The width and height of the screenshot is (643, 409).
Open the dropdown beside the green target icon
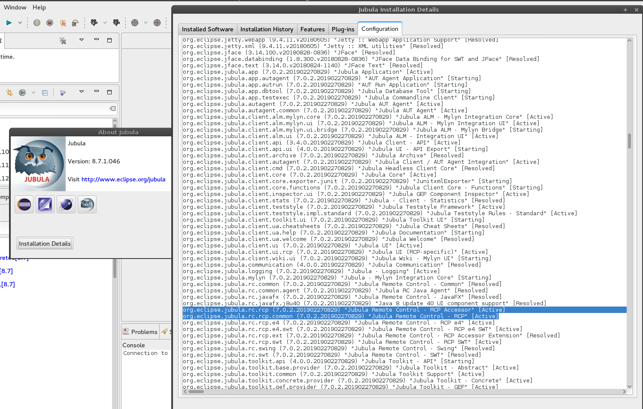(146, 23)
